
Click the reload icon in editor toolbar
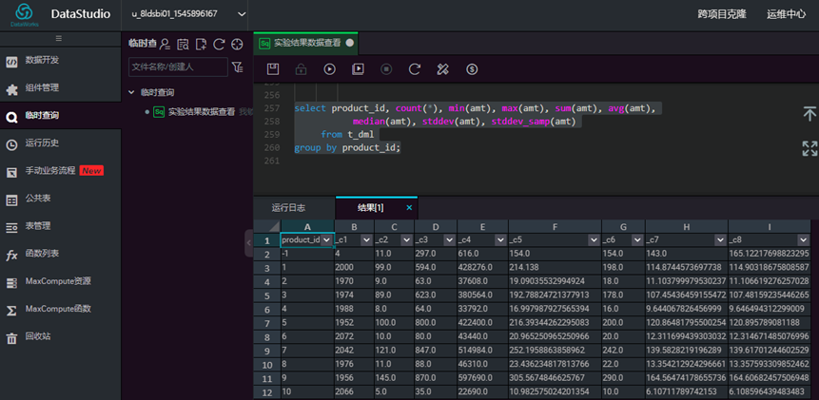tap(415, 68)
